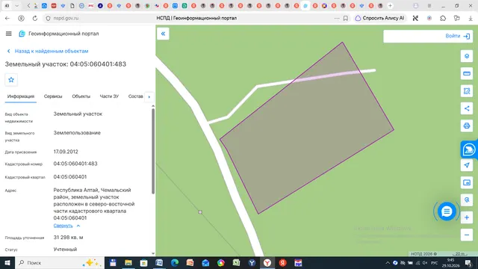This screenshot has width=478, height=269.
Task: Click the Войти login button
Action: pyautogui.click(x=458, y=36)
